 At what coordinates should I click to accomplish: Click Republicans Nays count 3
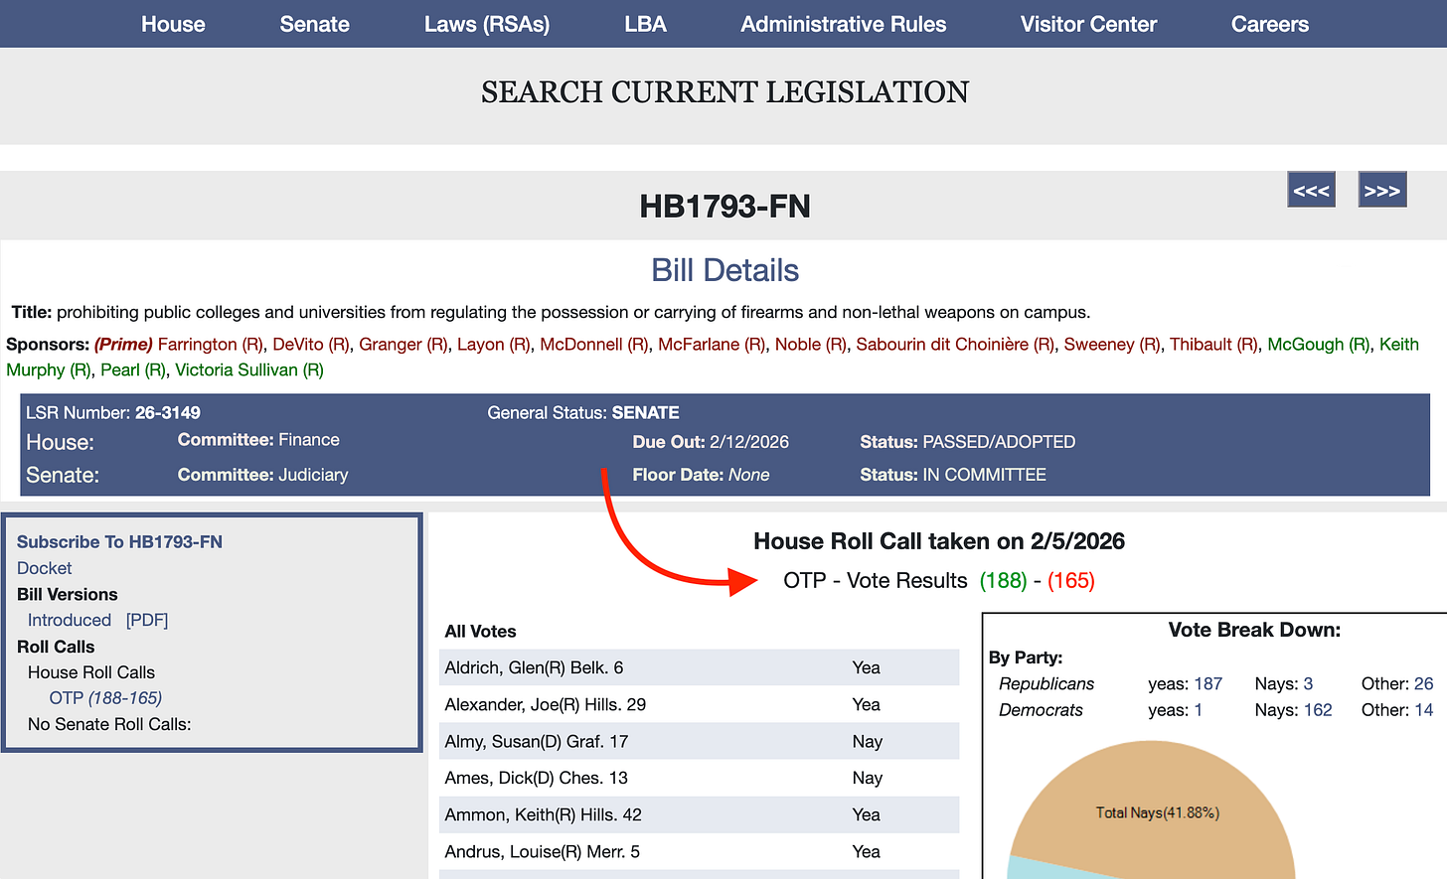(1308, 684)
